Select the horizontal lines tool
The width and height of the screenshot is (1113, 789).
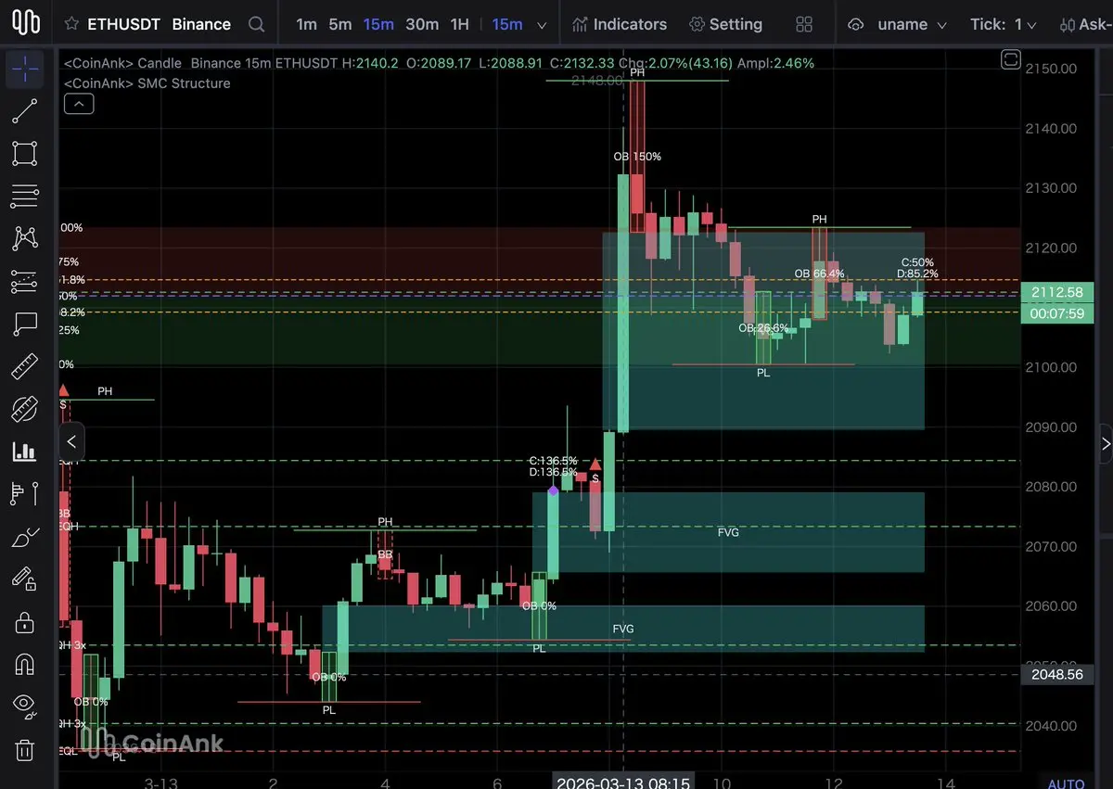point(25,197)
